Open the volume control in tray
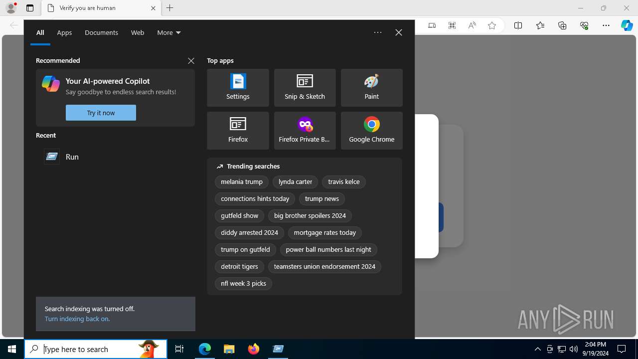This screenshot has height=359, width=638. pyautogui.click(x=574, y=349)
